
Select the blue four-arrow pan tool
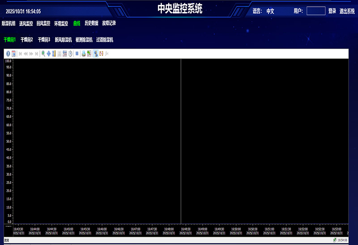point(48,54)
